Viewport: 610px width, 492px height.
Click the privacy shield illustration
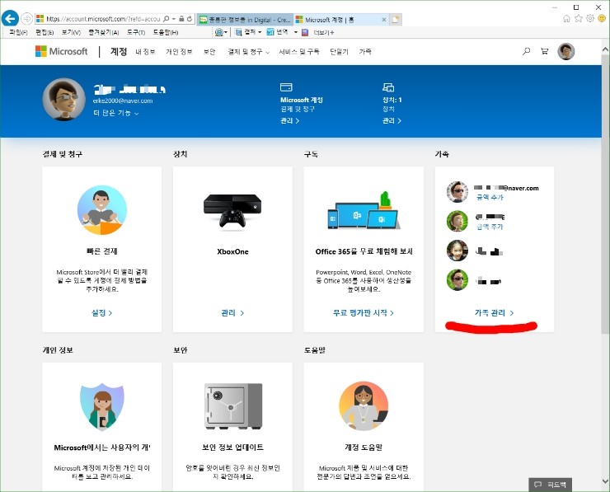point(102,406)
